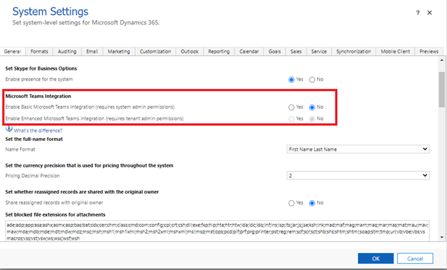Click the Microsoft Teams Integration heading
The image size is (447, 270).
click(x=38, y=96)
